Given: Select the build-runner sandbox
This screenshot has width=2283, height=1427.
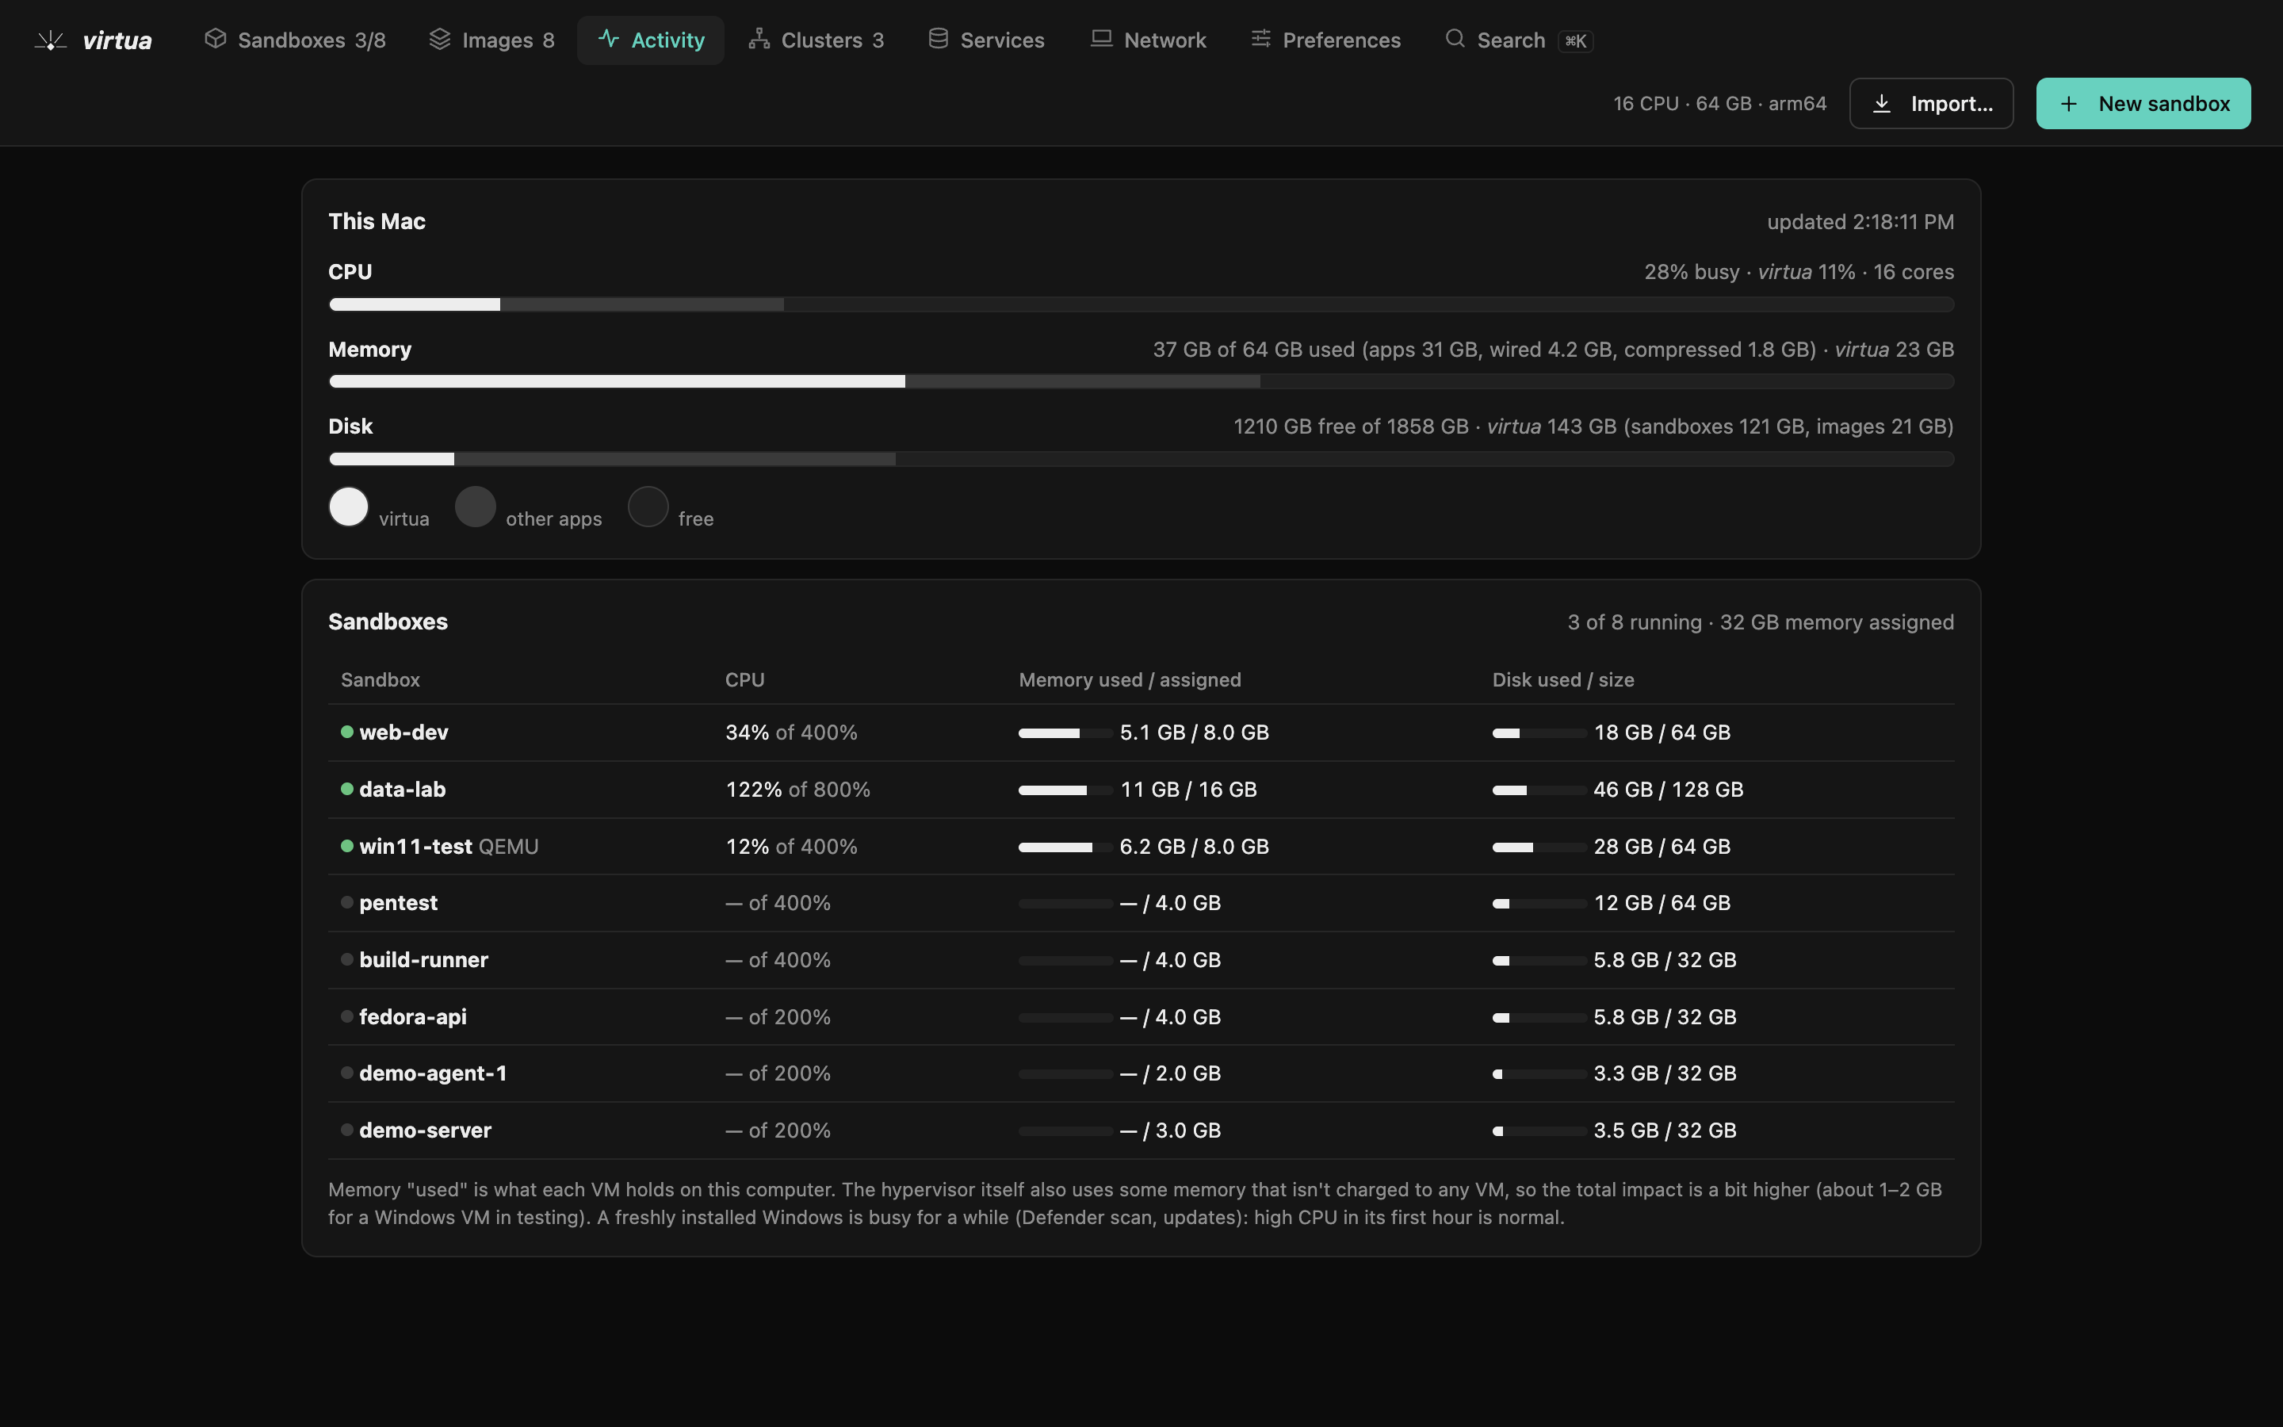Looking at the screenshot, I should point(423,960).
